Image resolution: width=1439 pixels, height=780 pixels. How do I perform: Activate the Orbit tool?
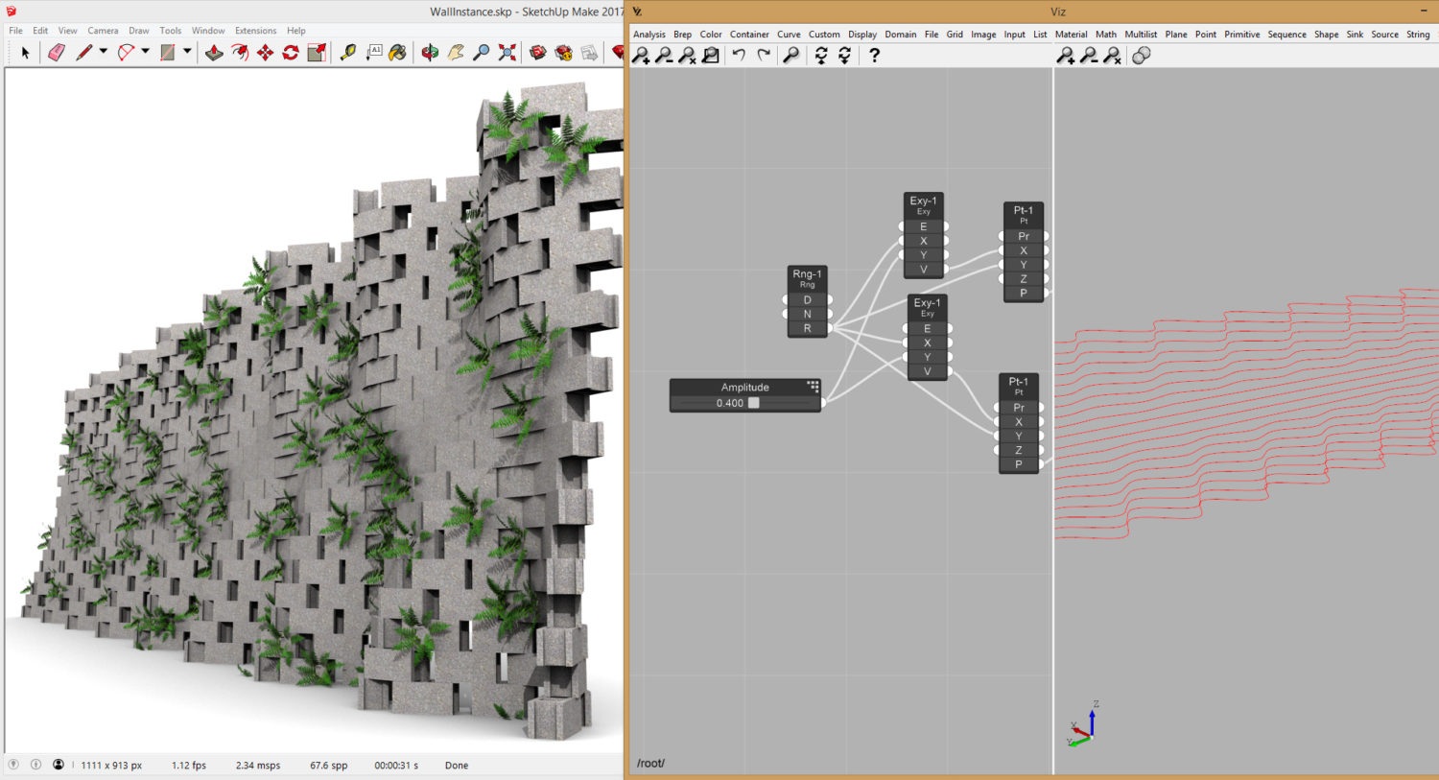pos(429,52)
